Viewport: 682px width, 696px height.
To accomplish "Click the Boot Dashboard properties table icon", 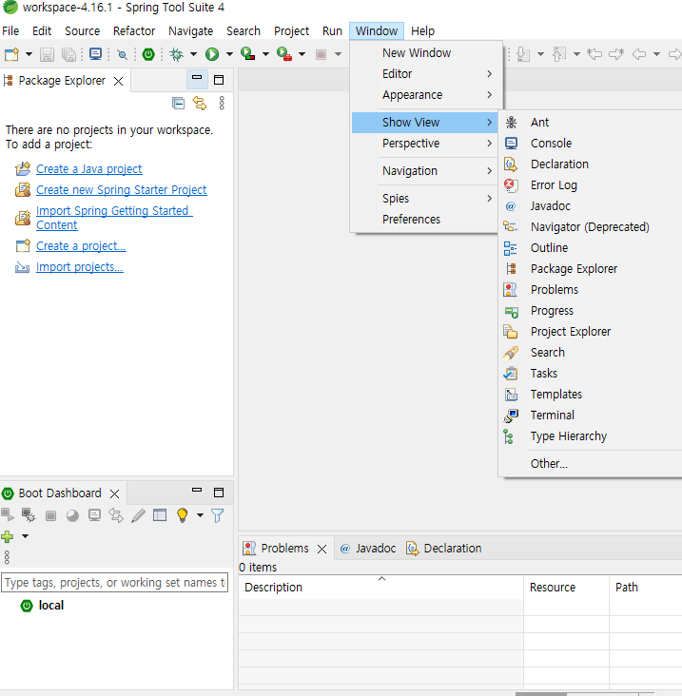I will coord(160,515).
